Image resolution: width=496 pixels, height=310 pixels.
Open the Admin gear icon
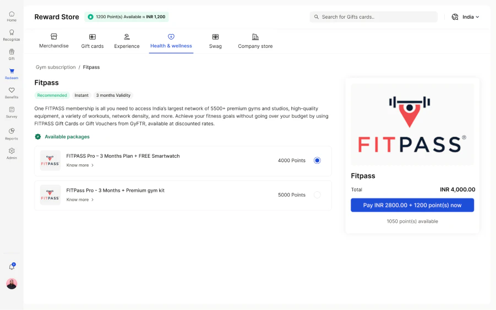coord(12,151)
